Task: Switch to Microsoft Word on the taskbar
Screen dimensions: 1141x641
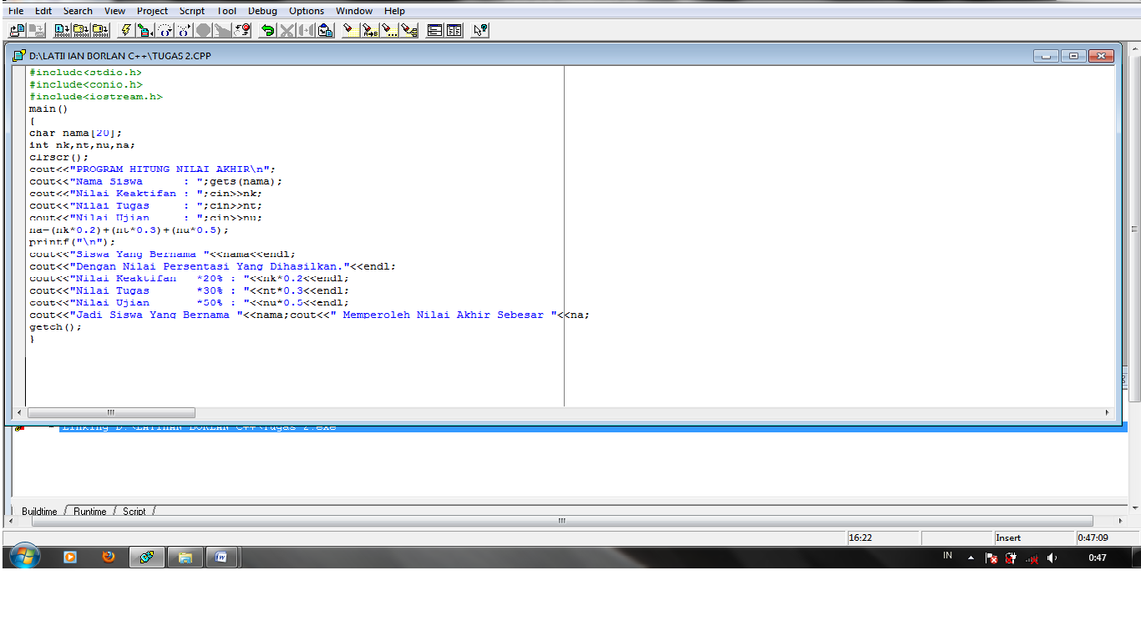Action: click(x=222, y=557)
